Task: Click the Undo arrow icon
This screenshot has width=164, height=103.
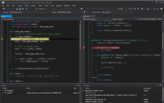Action: 26,9
